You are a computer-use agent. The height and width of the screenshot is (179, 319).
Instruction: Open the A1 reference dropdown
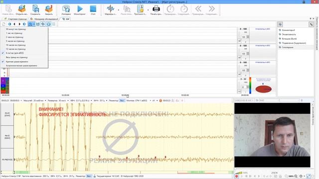click(x=157, y=100)
